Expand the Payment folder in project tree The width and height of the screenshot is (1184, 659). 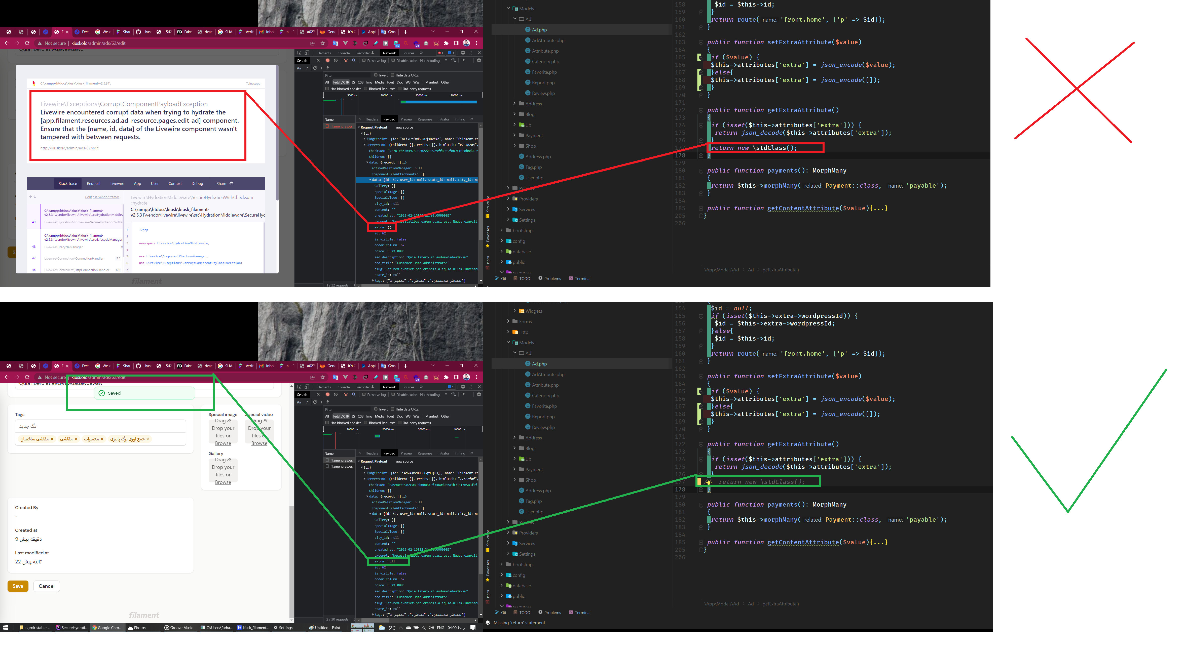pos(515,135)
